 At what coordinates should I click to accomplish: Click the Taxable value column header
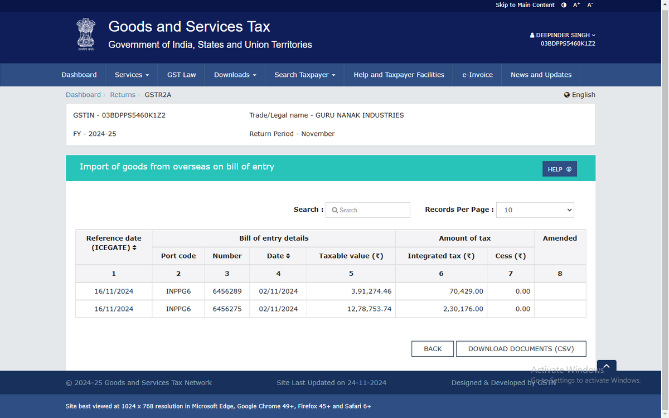coord(351,256)
